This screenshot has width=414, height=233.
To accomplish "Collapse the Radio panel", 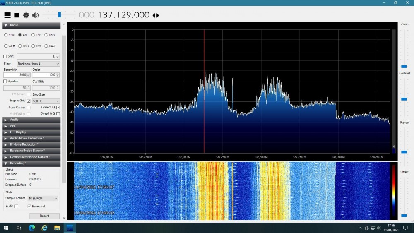I will coord(31,25).
